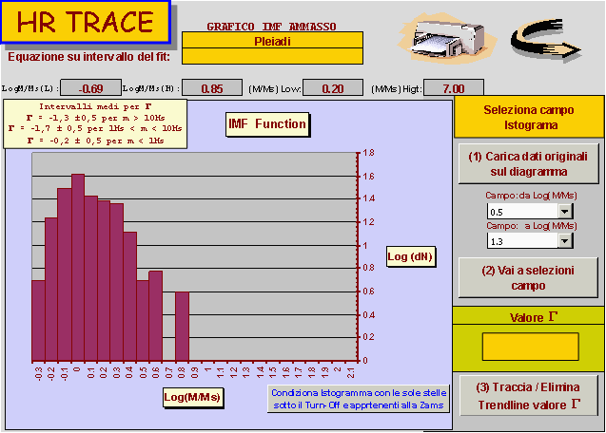This screenshot has height=433, width=606.
Task: Click the 'Intervalli medi per Γ' info box
Action: point(95,123)
